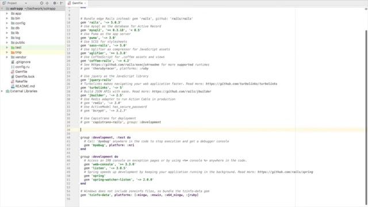Open the Project panel gear settings
Viewport: 368px width, 207px height.
pos(55,3)
